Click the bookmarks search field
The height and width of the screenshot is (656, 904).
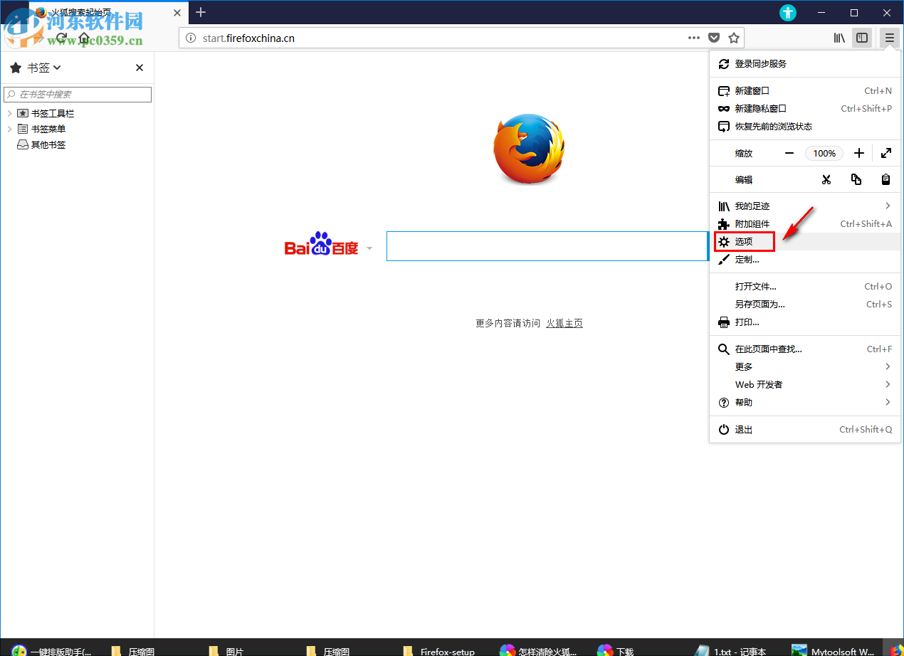pos(78,94)
